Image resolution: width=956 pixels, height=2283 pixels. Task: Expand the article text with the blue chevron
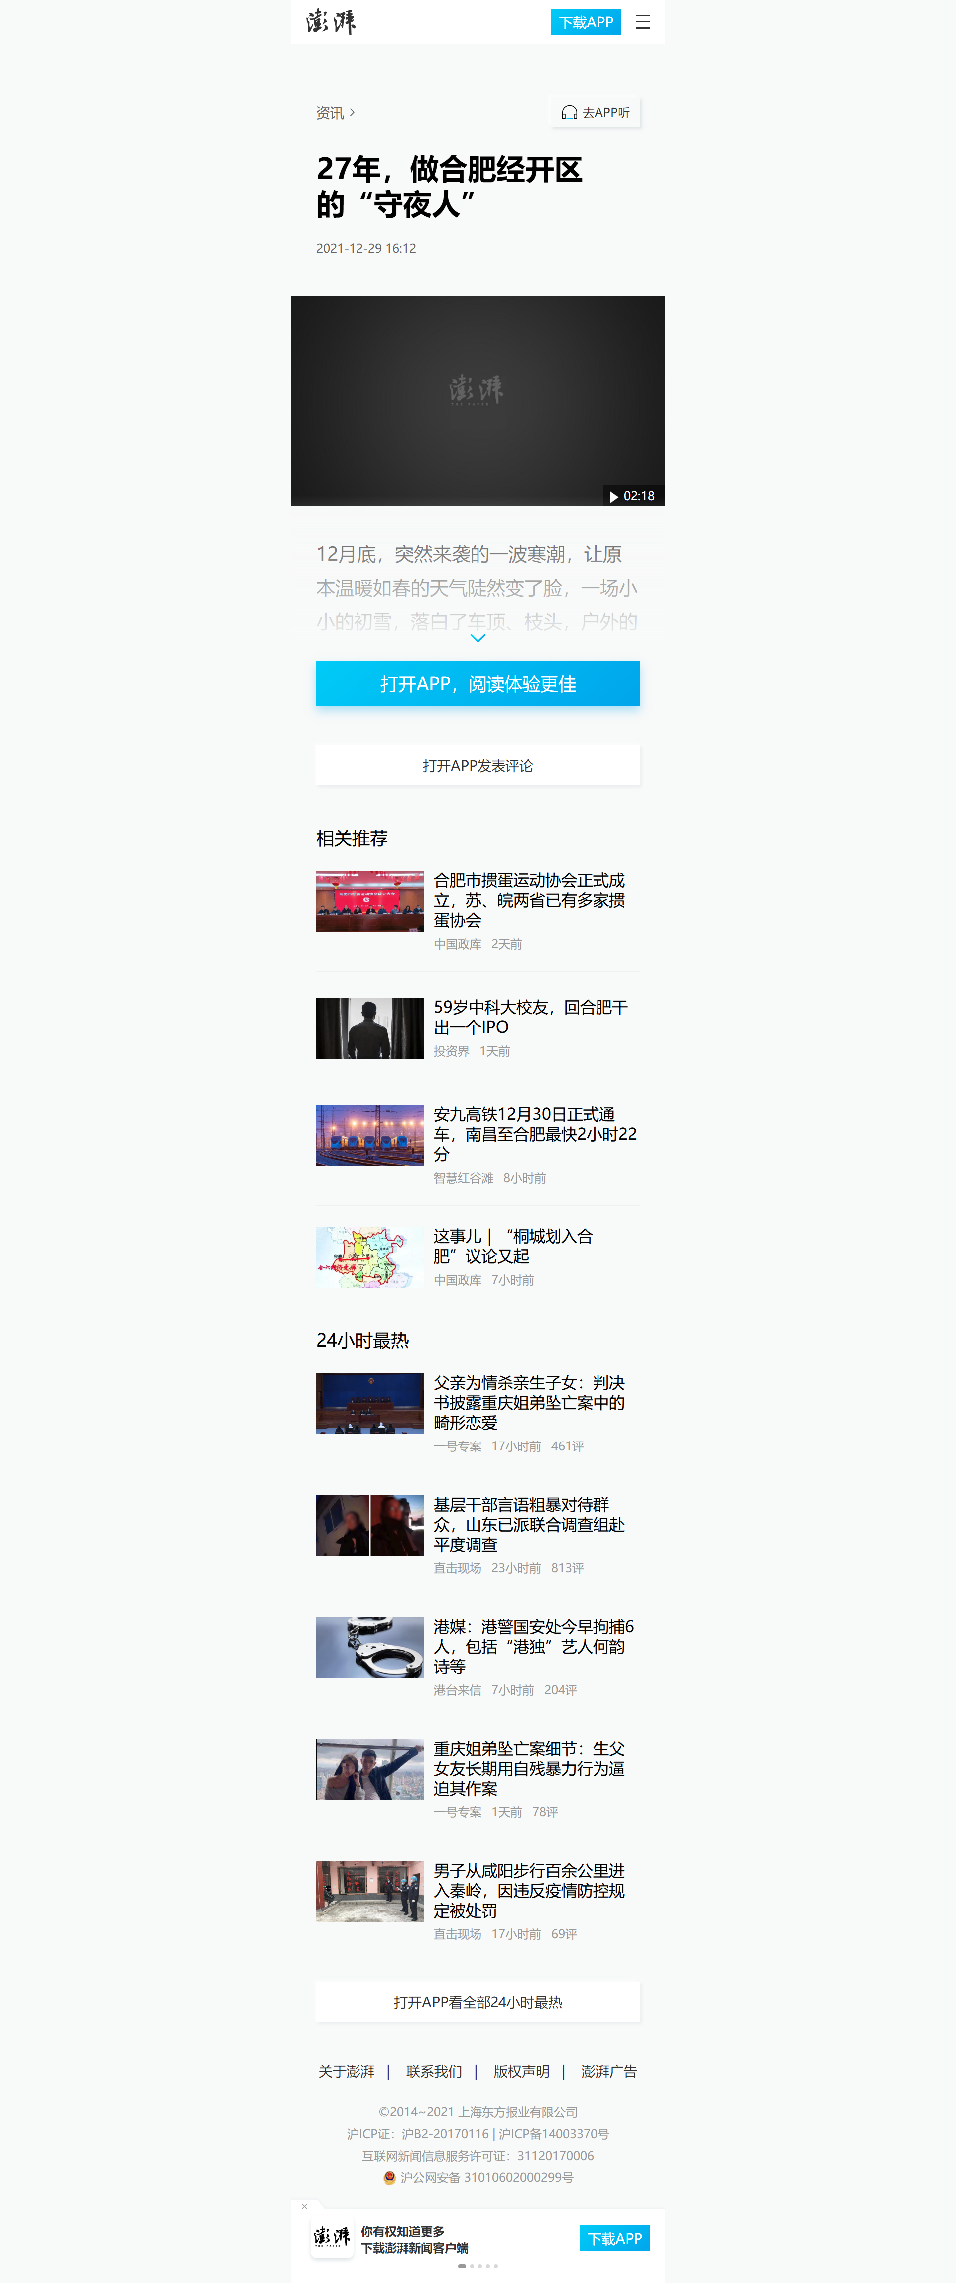(x=478, y=638)
